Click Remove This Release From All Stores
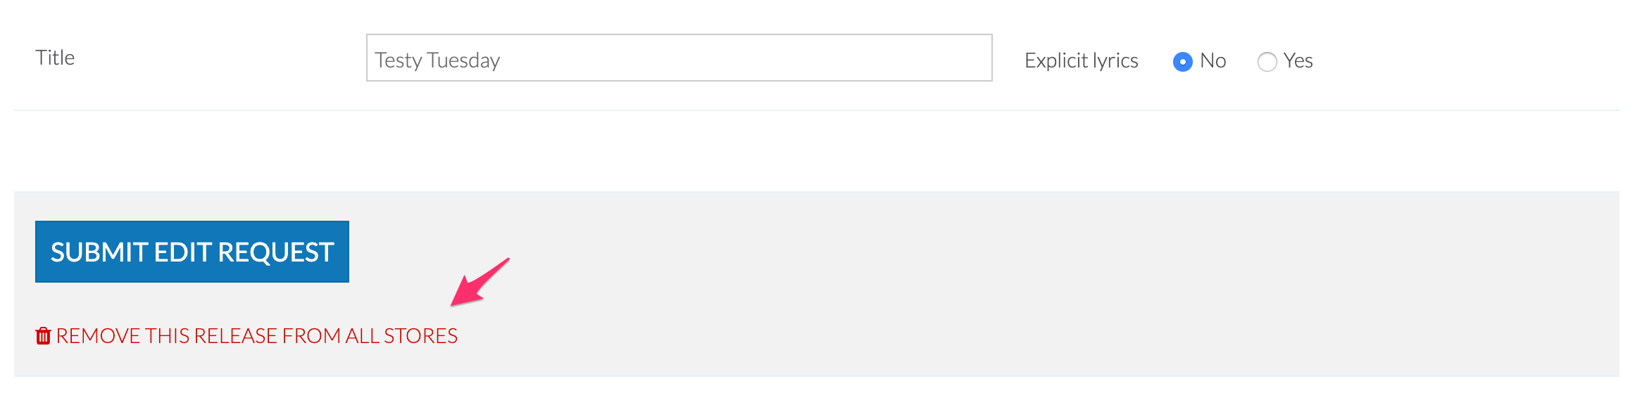1642x419 pixels. coord(256,336)
